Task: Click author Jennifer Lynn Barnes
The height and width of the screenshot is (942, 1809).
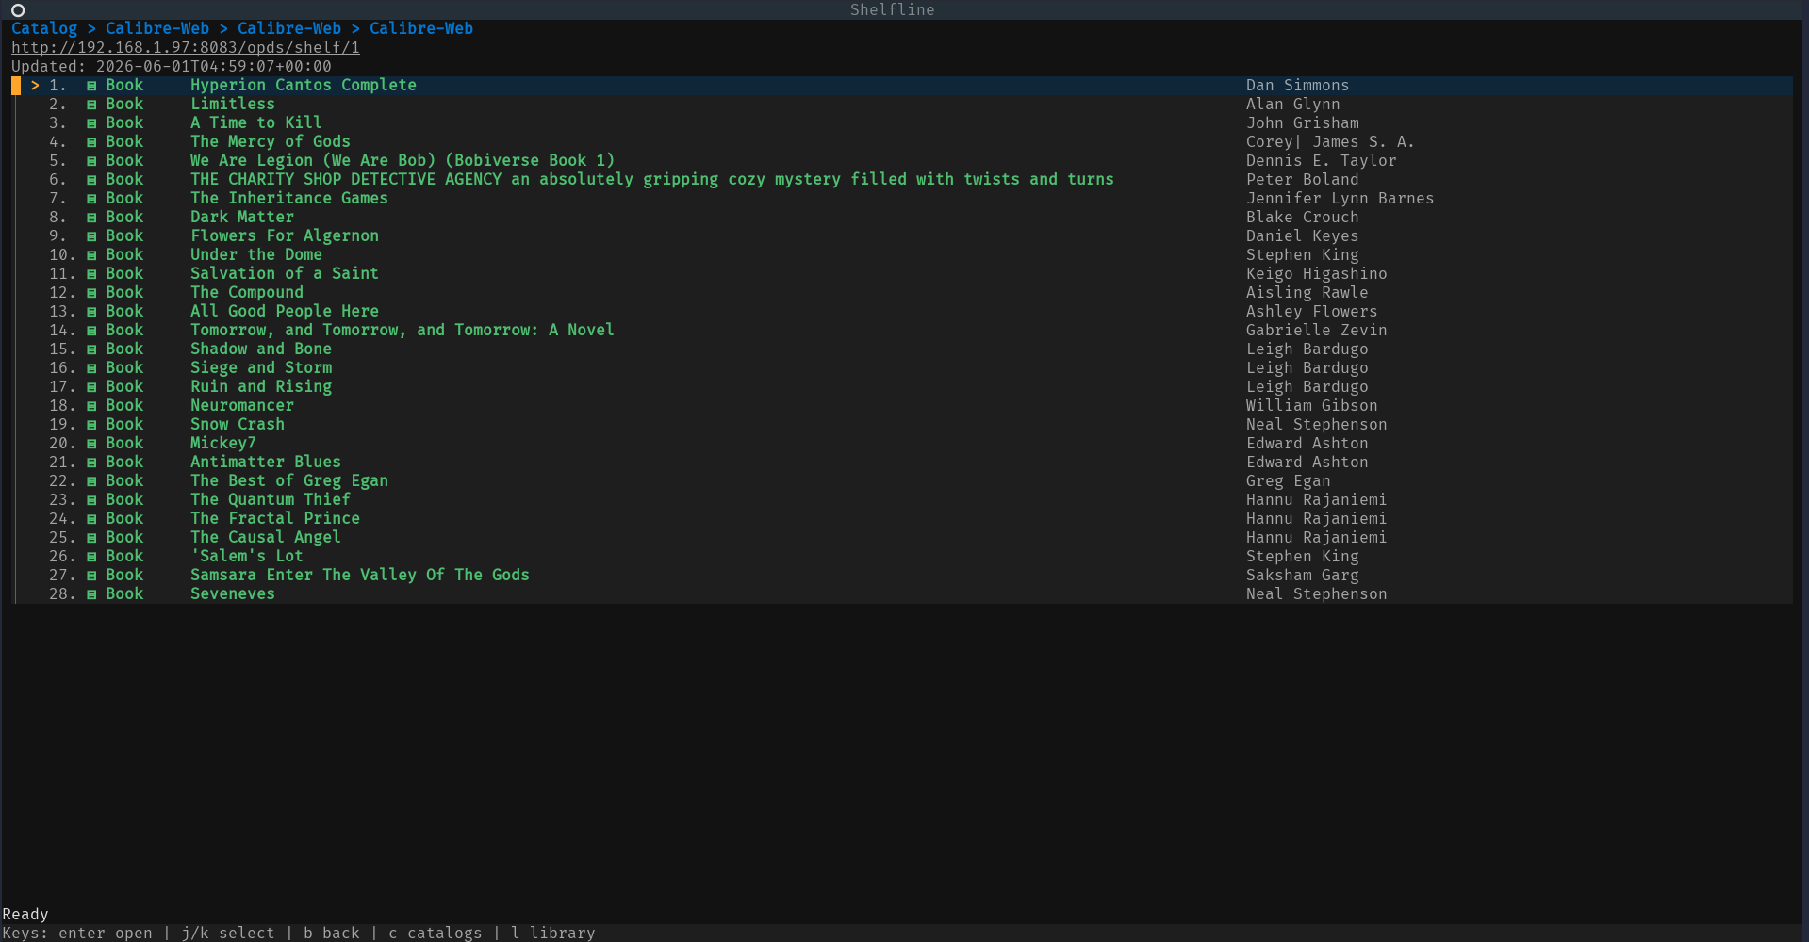Action: coord(1340,198)
